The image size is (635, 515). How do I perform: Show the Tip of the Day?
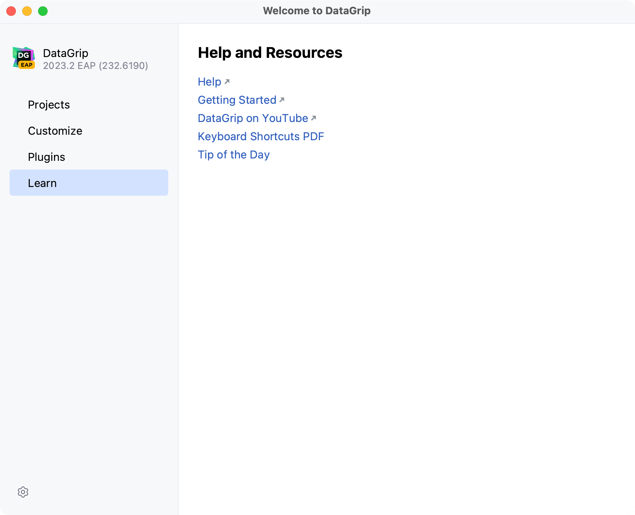[x=234, y=154]
